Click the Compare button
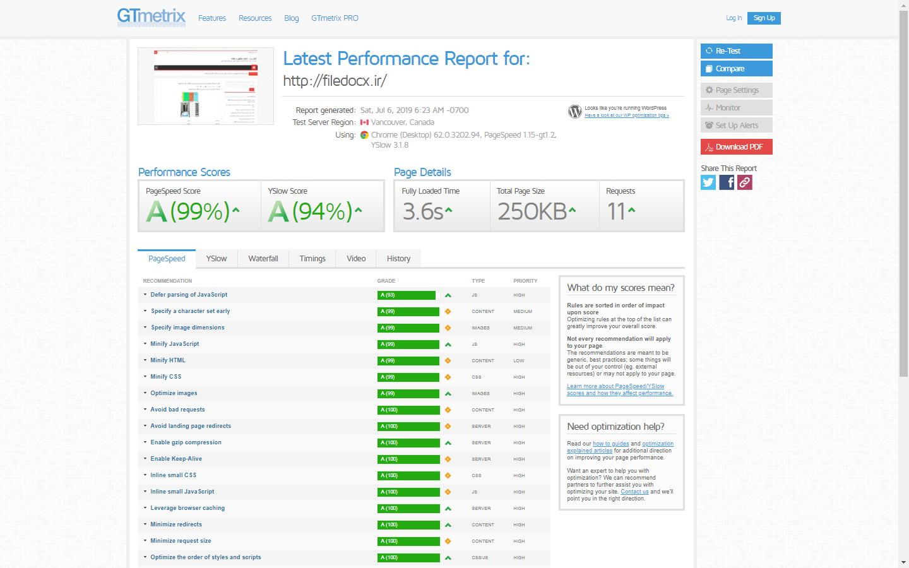909x568 pixels. [x=737, y=69]
